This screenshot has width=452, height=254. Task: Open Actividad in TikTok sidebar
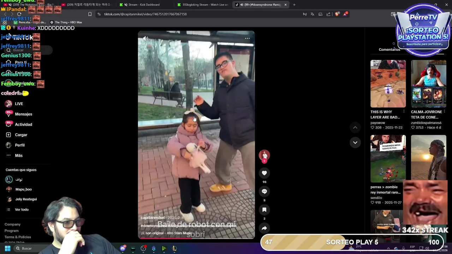[x=19, y=124]
